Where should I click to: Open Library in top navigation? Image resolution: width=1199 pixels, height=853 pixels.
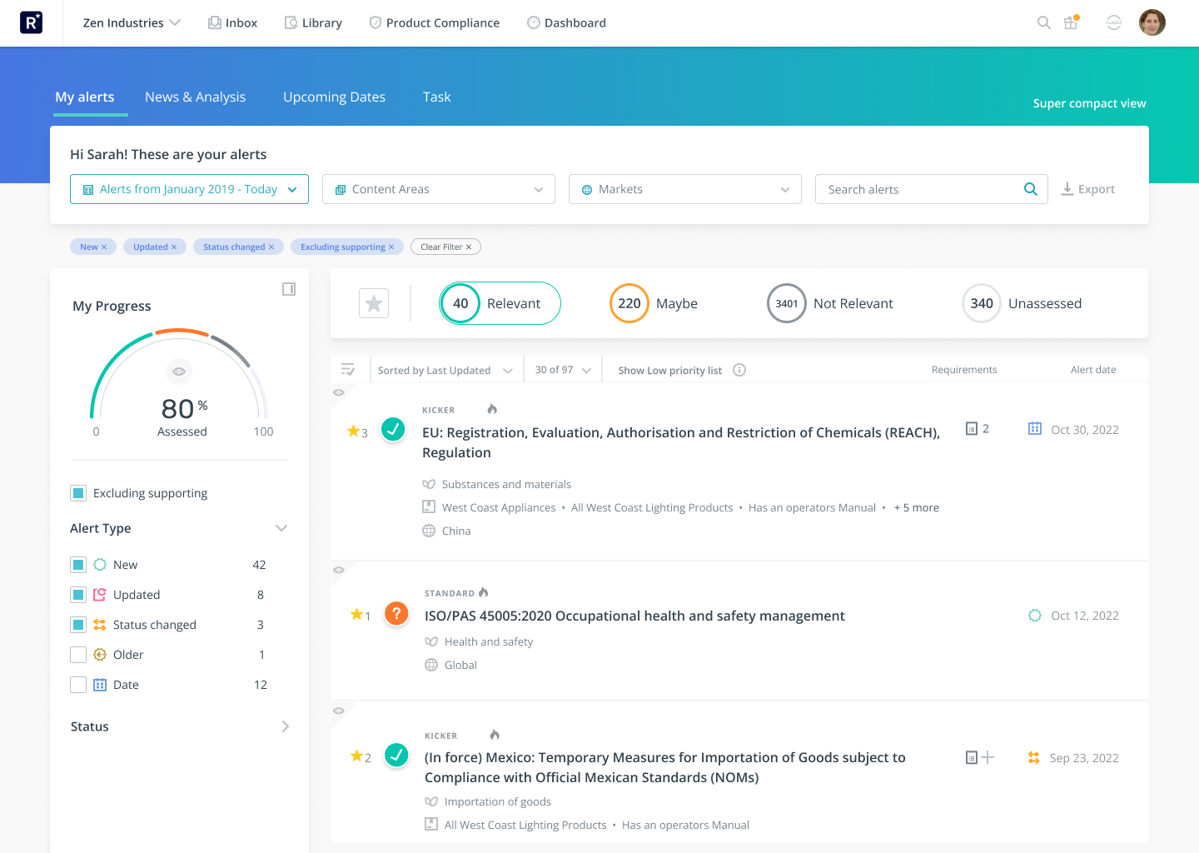click(313, 22)
